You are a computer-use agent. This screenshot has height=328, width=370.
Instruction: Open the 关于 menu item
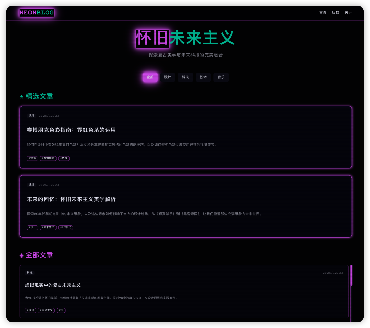pos(348,12)
